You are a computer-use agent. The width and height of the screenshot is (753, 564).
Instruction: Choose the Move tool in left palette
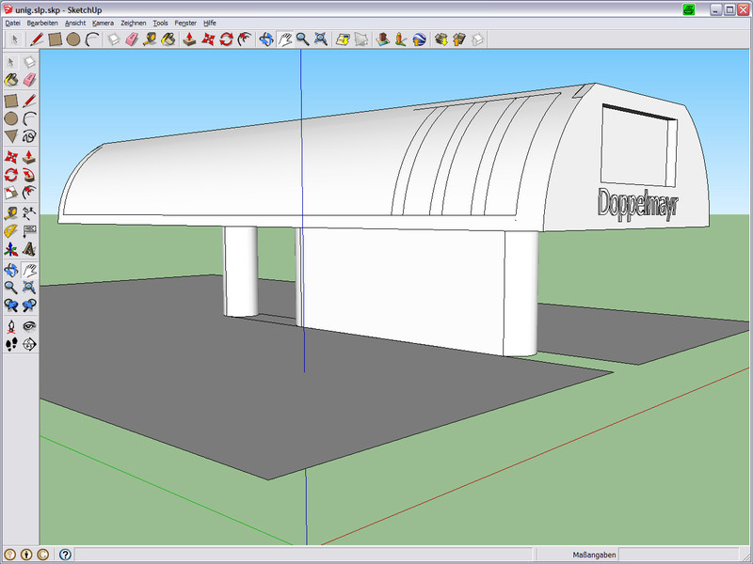point(11,157)
